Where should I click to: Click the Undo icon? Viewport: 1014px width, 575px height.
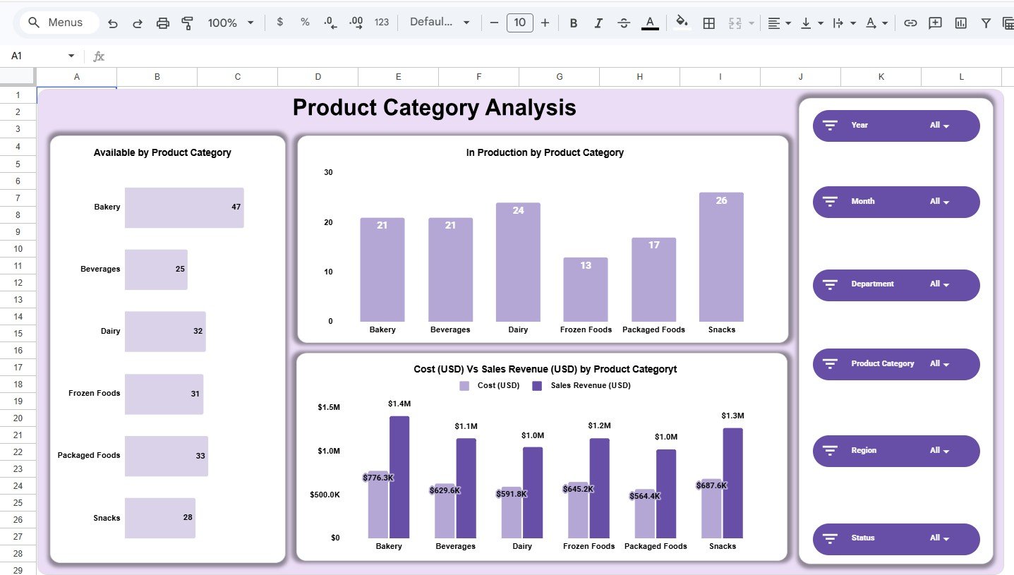113,23
